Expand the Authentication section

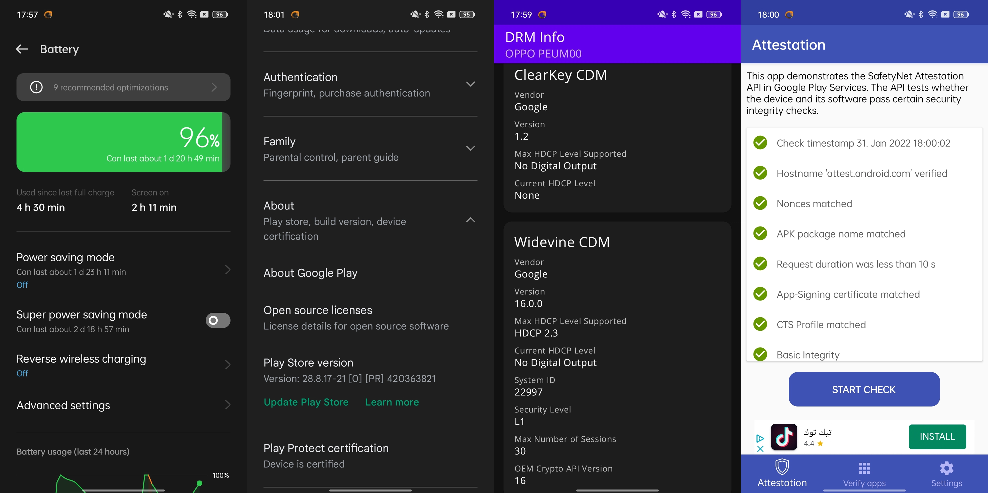pos(370,84)
